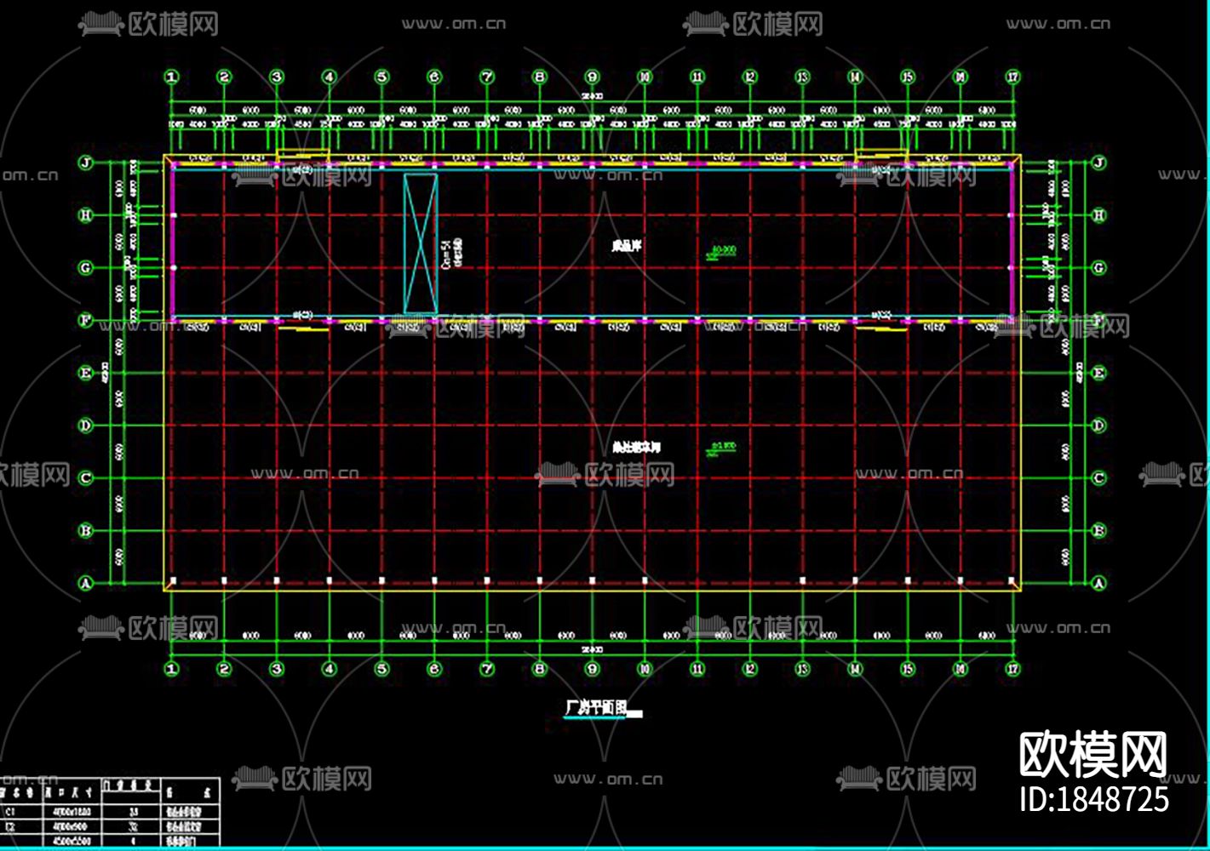1210x851 pixels.
Task: Click top-row grid marker 9
Action: click(592, 77)
